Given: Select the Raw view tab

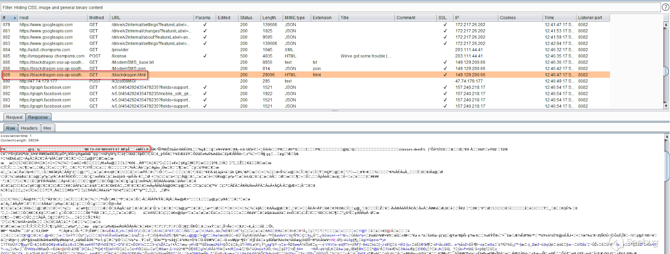Looking at the screenshot, I should [x=10, y=128].
